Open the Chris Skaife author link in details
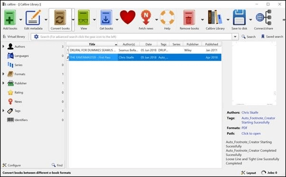 (250, 112)
